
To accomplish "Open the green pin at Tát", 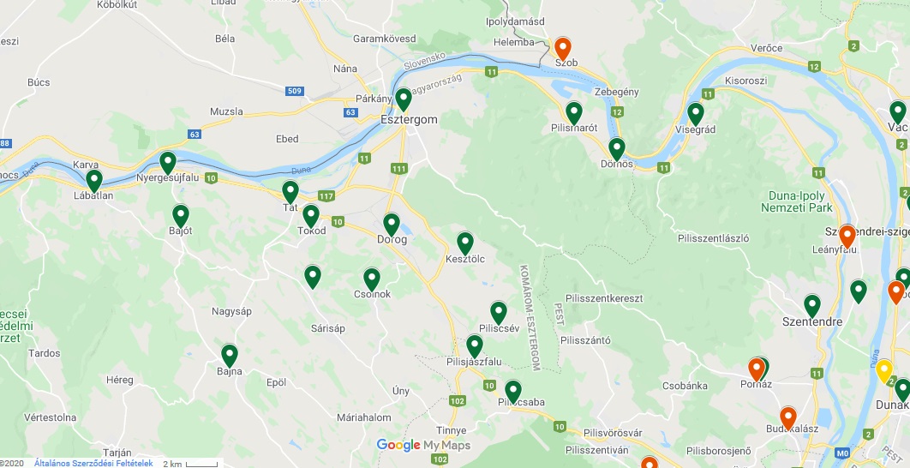I will (290, 192).
